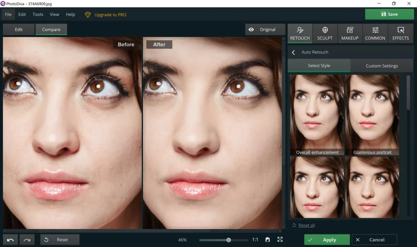
Task: Open the Retouch panel
Action: [300, 33]
